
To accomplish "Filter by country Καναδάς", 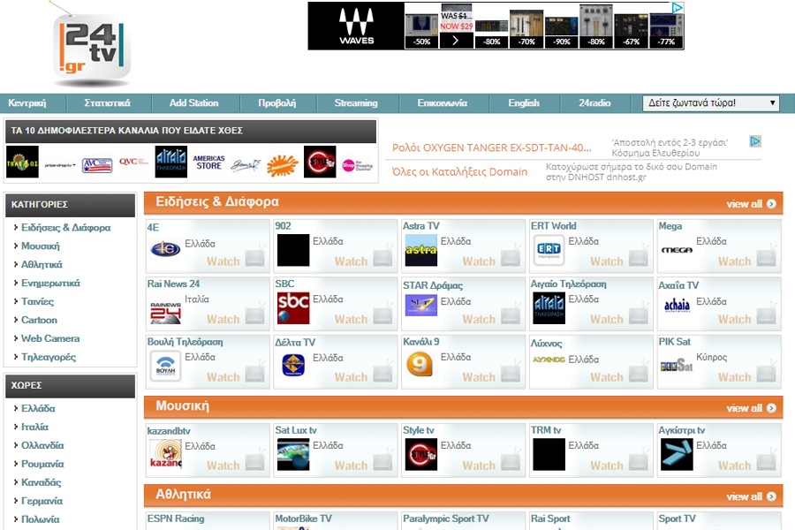I will pyautogui.click(x=41, y=482).
